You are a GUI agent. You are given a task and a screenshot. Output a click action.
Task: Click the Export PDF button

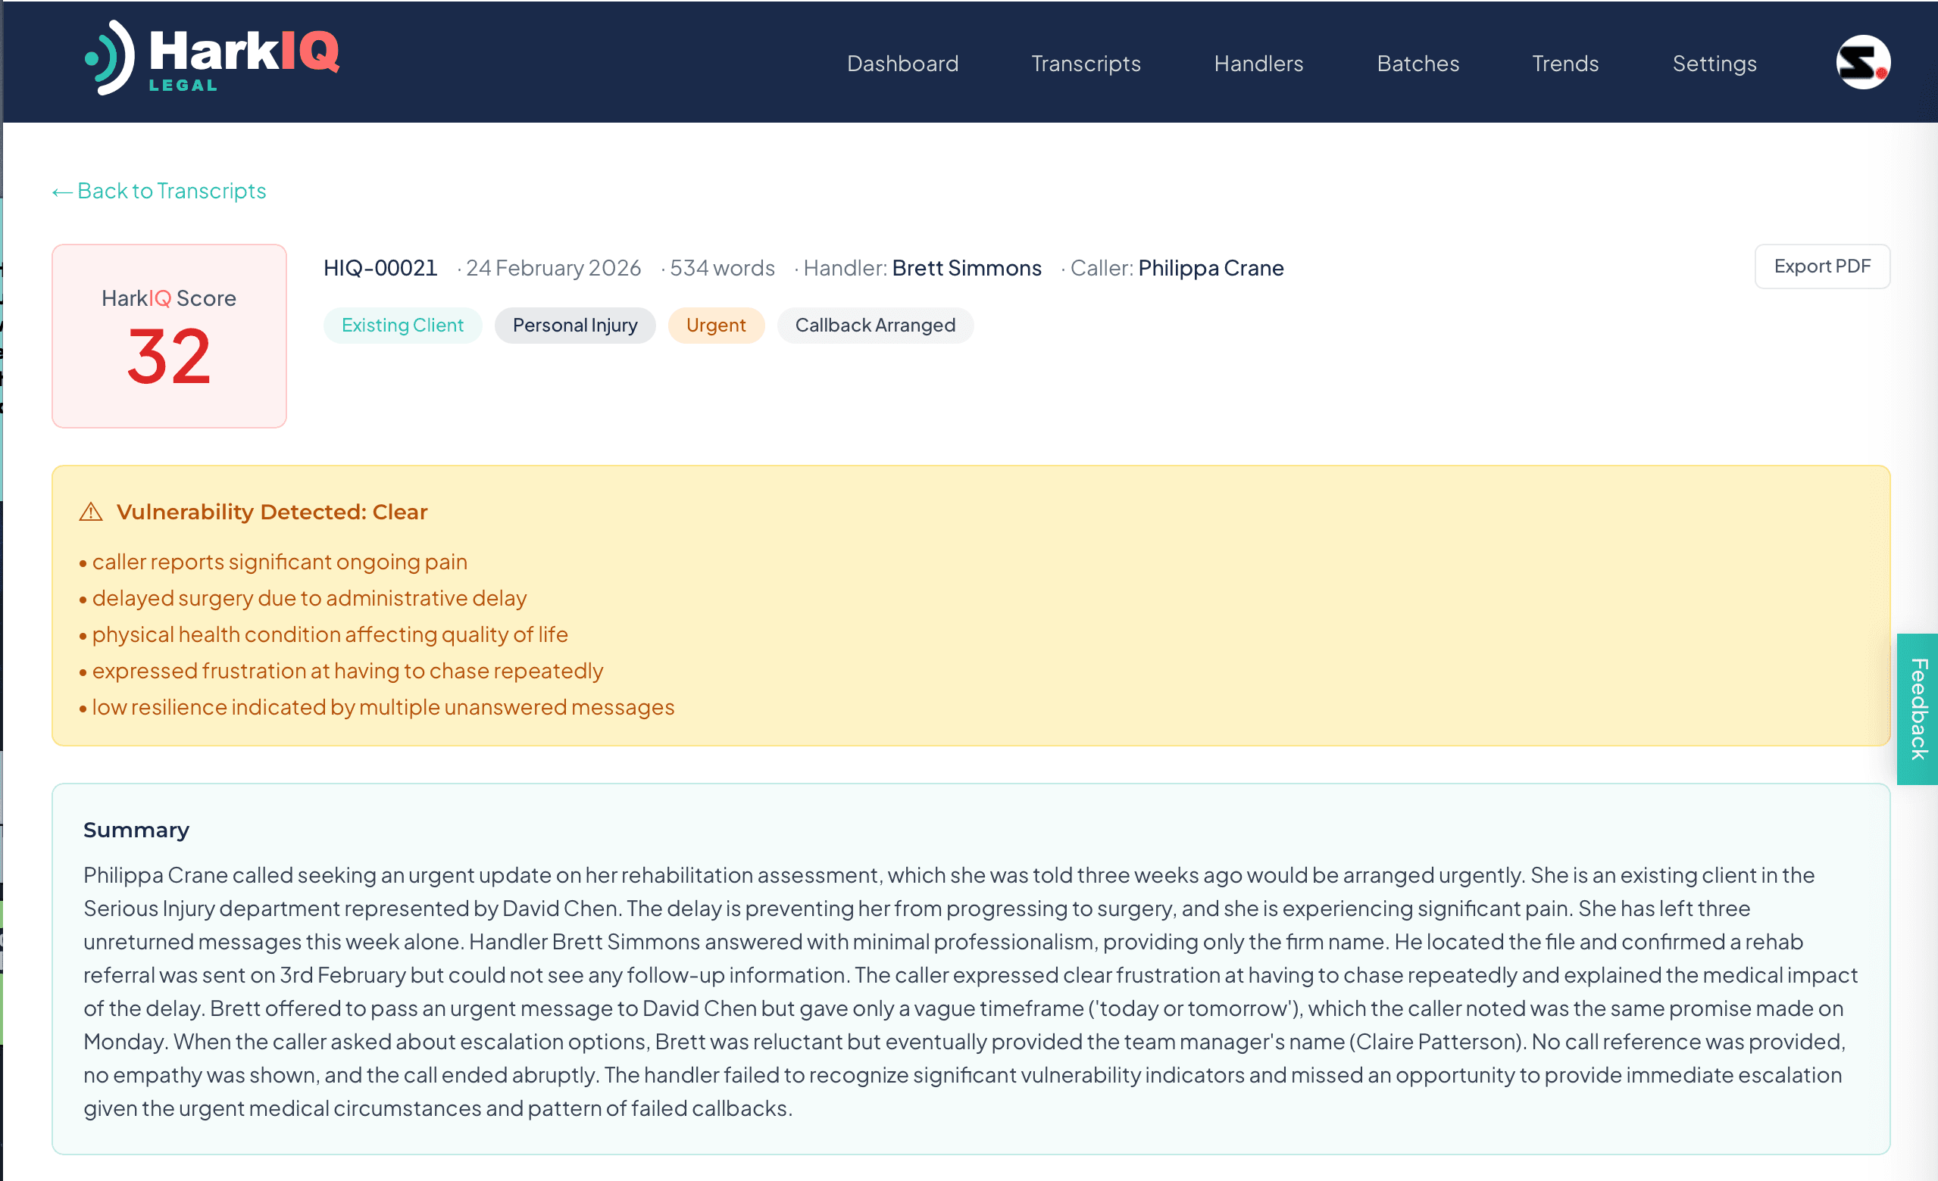pos(1822,266)
